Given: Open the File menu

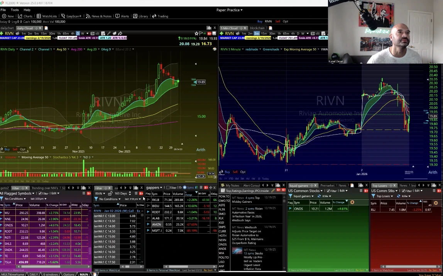Looking at the screenshot, I should [3, 10].
